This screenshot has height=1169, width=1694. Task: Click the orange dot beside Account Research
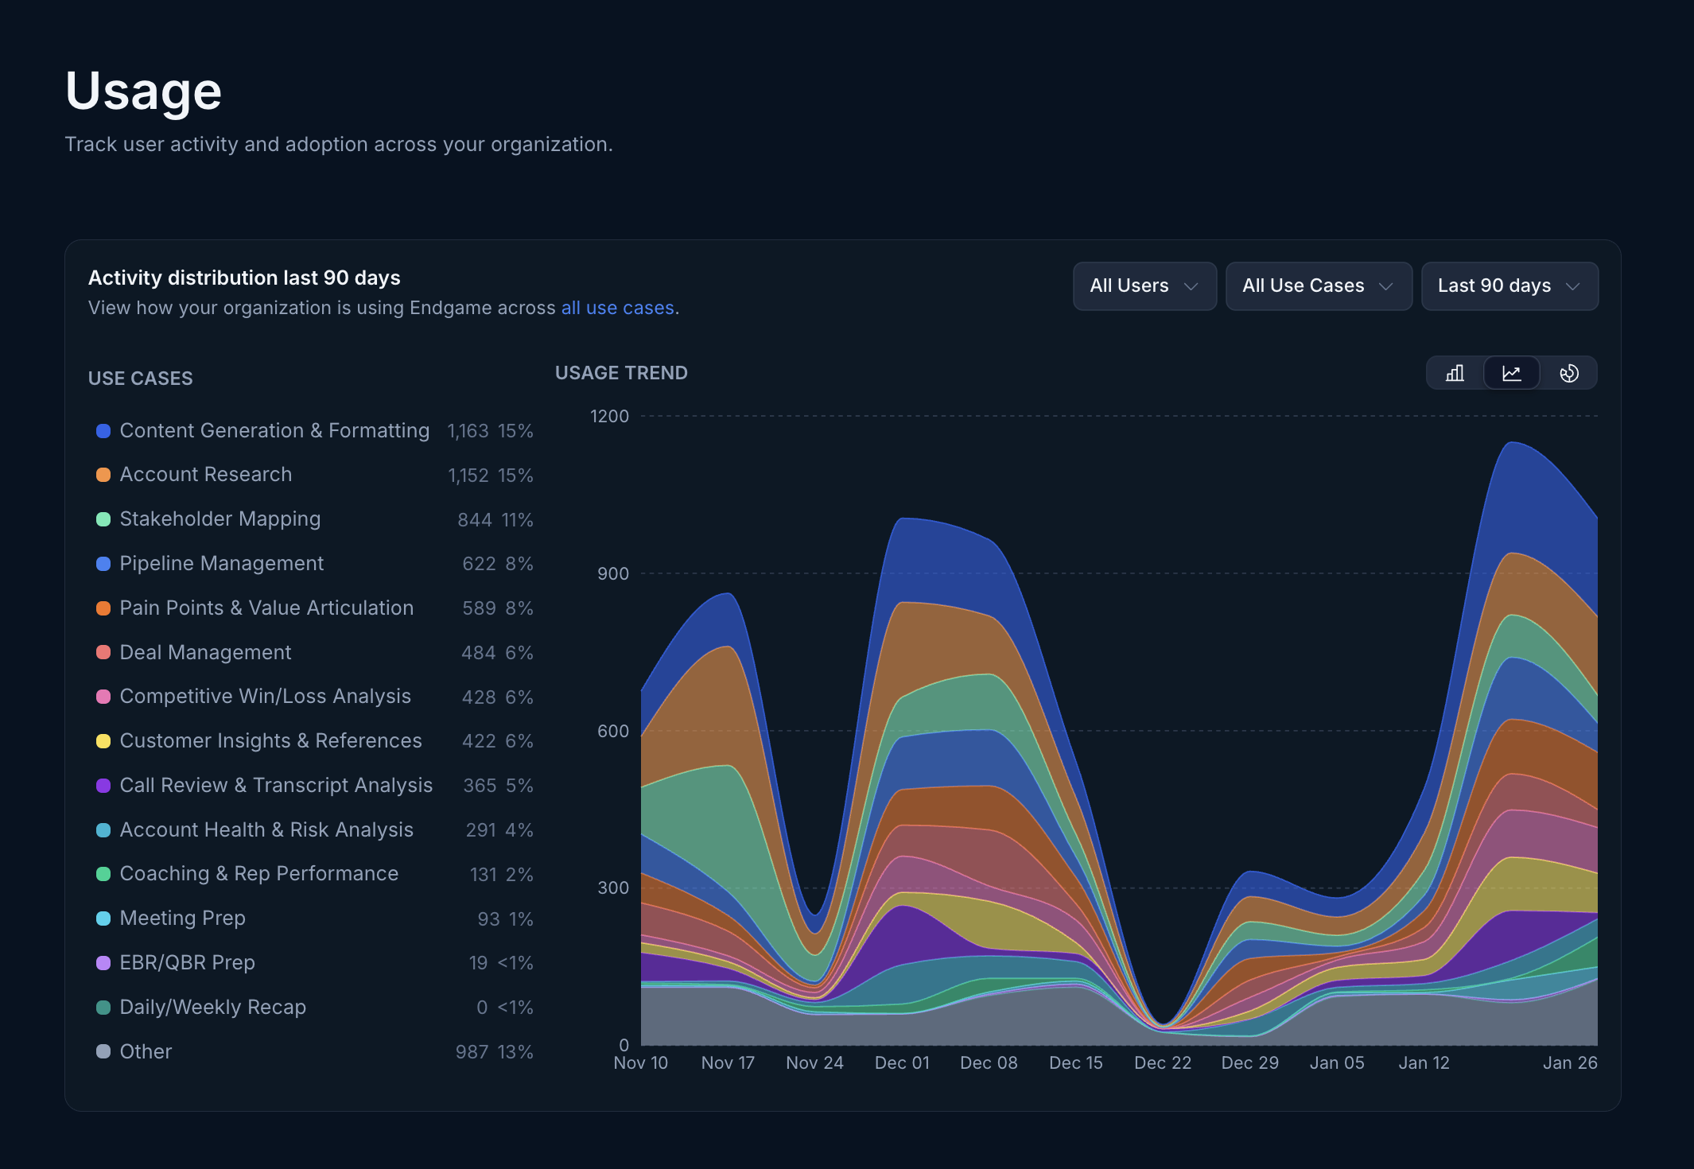pyautogui.click(x=103, y=475)
